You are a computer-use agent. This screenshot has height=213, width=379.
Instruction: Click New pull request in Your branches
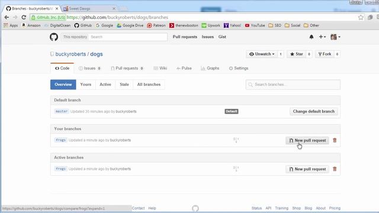(x=307, y=140)
